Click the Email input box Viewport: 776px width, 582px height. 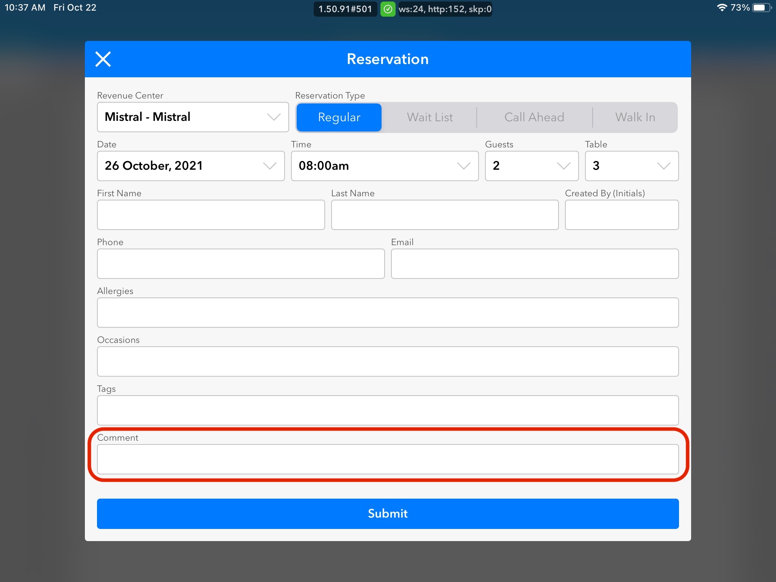535,264
